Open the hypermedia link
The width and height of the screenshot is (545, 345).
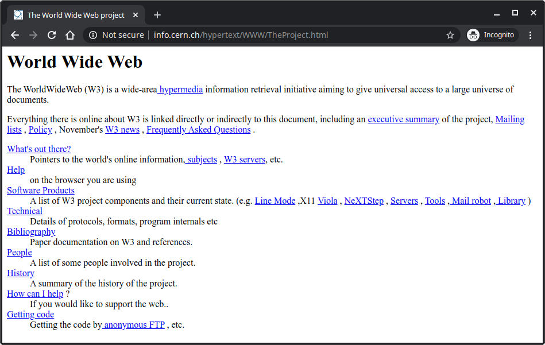(x=180, y=89)
